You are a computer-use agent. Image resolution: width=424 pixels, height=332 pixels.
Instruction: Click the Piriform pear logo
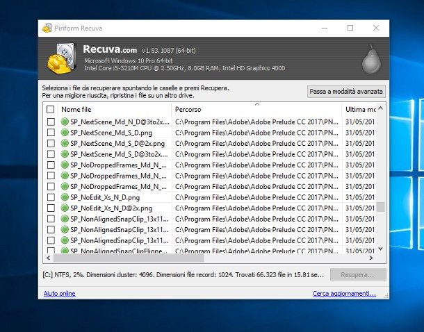coord(372,60)
